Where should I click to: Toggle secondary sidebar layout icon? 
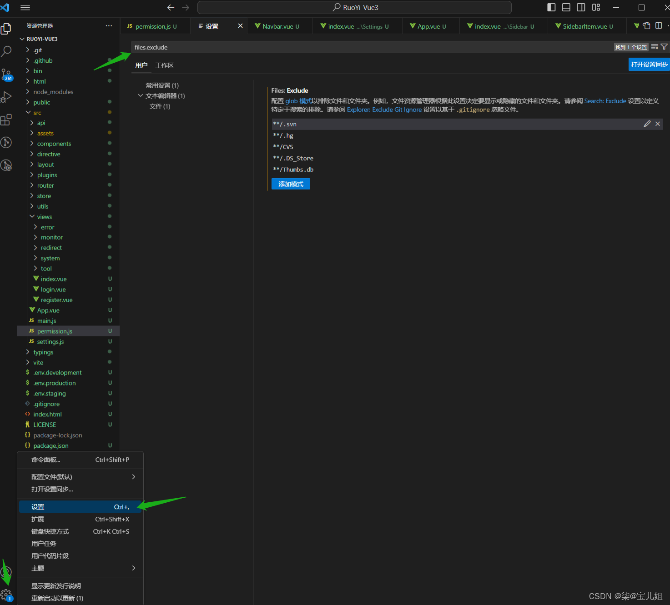click(581, 7)
